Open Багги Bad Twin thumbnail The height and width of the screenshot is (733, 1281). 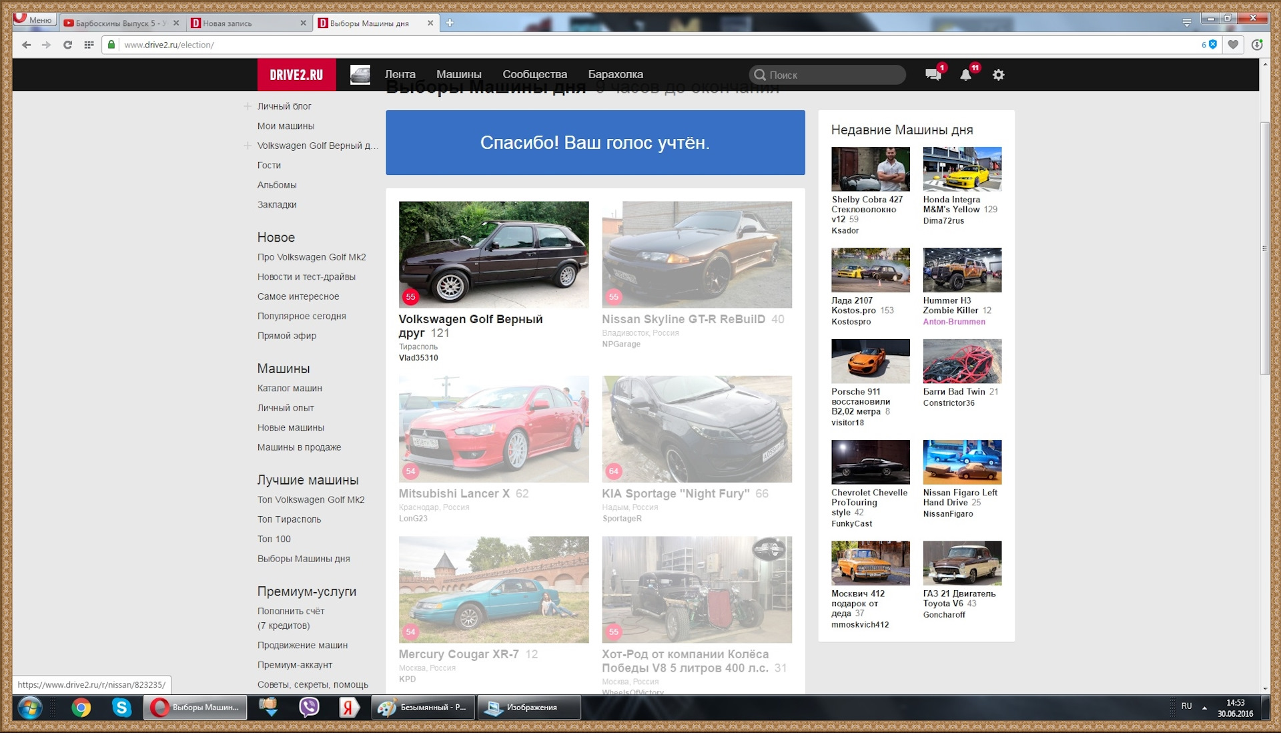[962, 361]
